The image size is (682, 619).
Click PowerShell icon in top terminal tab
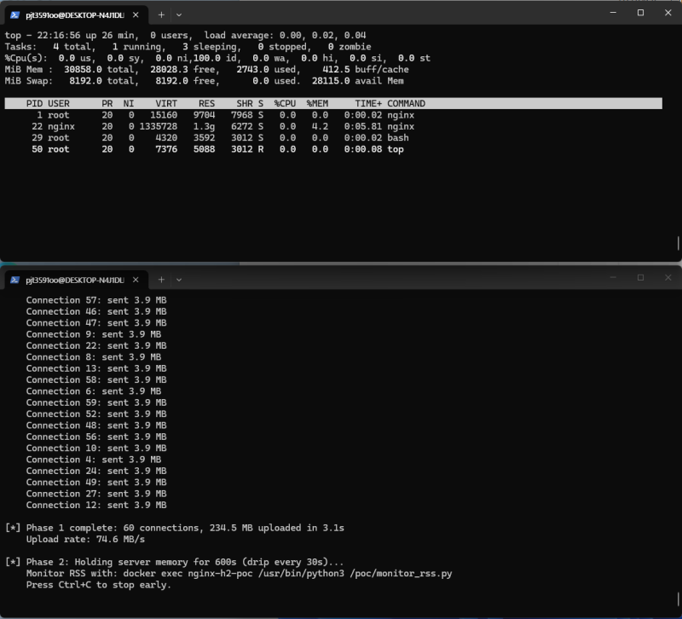click(x=14, y=15)
